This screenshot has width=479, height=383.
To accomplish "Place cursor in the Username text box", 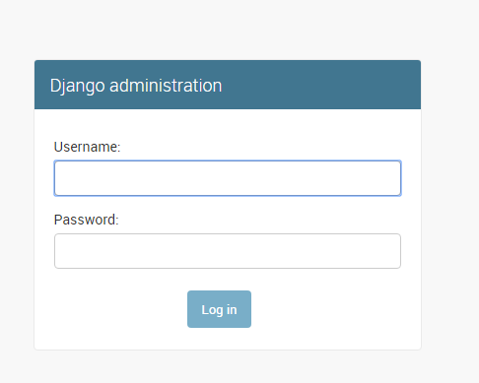I will pyautogui.click(x=228, y=178).
